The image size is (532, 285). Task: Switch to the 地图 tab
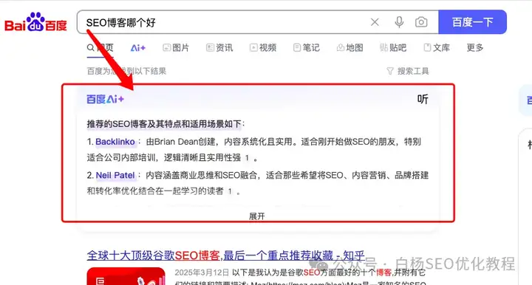[x=349, y=48]
